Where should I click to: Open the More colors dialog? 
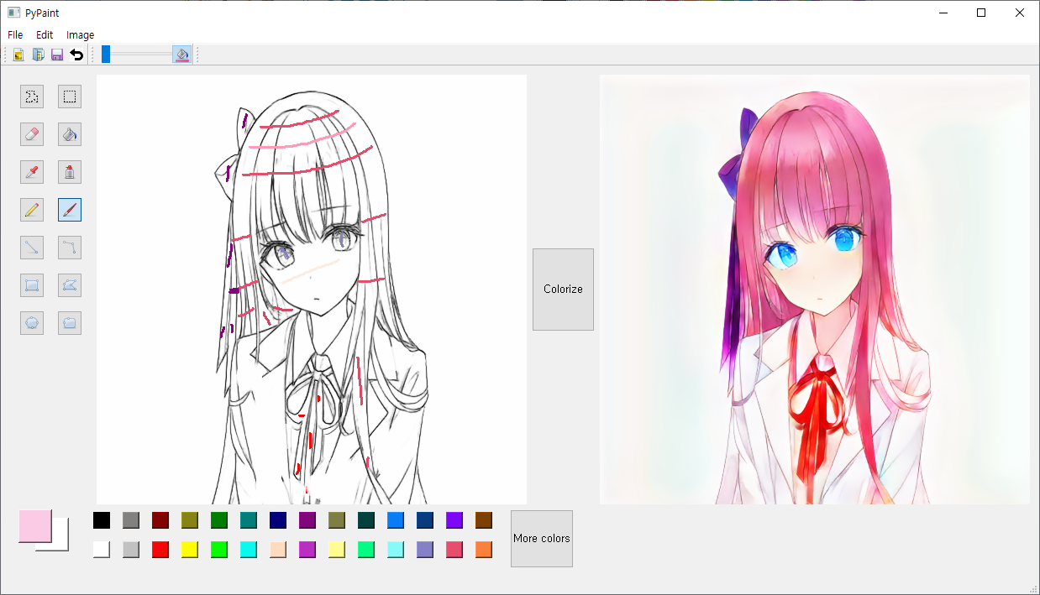(x=542, y=539)
